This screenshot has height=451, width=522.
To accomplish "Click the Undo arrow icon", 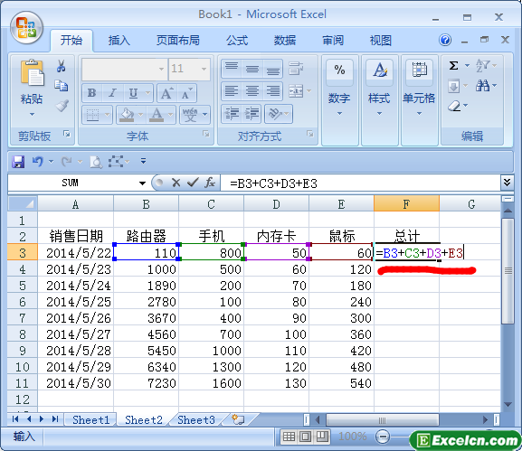I will pyautogui.click(x=38, y=162).
